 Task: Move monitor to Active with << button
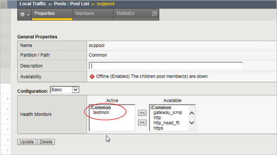pyautogui.click(x=142, y=113)
